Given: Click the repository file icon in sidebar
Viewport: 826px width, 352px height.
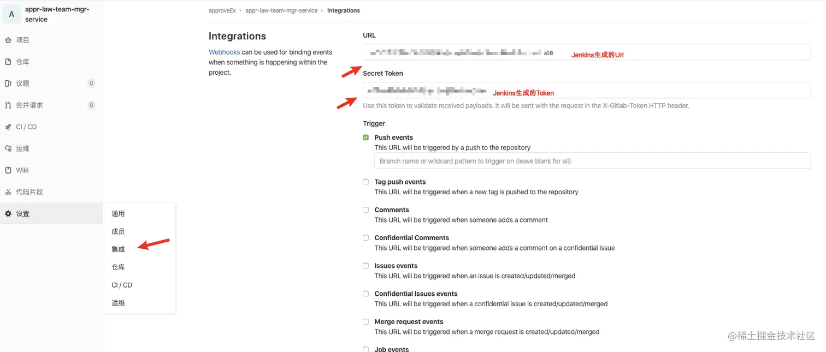Looking at the screenshot, I should point(8,62).
